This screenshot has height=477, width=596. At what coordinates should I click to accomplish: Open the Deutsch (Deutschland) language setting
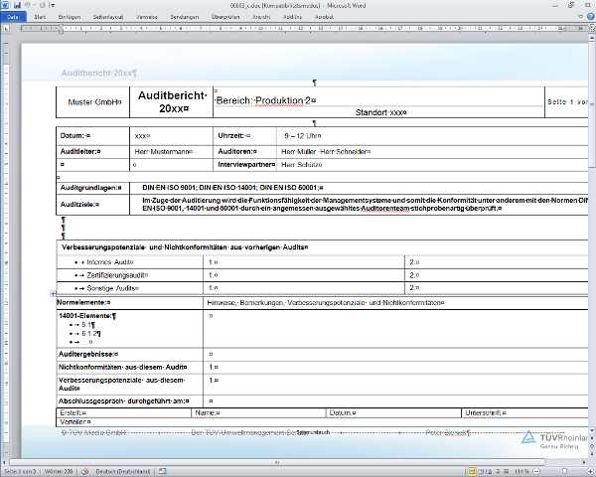click(120, 469)
